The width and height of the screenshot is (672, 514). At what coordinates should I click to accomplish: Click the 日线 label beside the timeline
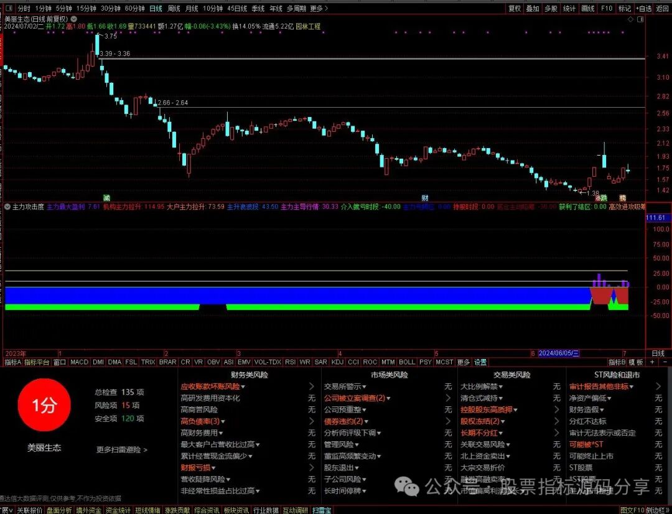658,353
